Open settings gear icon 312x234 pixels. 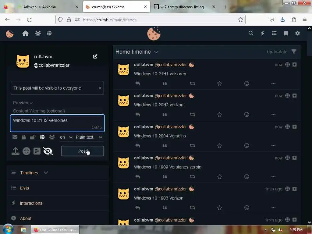[297, 33]
